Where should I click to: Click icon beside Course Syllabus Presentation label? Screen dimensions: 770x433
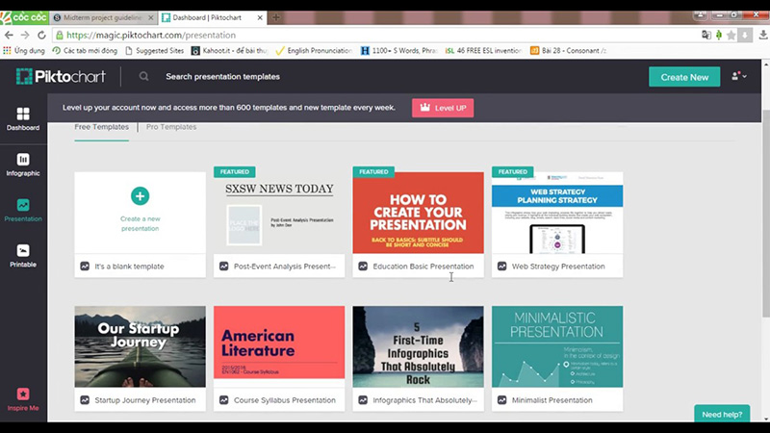224,400
